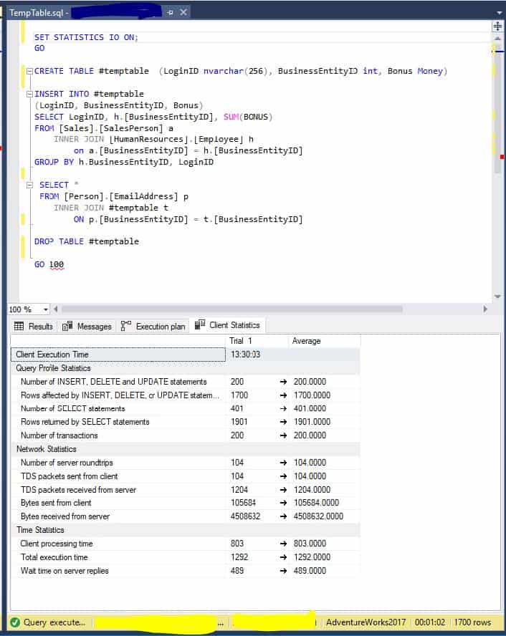This screenshot has height=636, width=506.
Task: Select Number of transactions row
Action: point(185,435)
